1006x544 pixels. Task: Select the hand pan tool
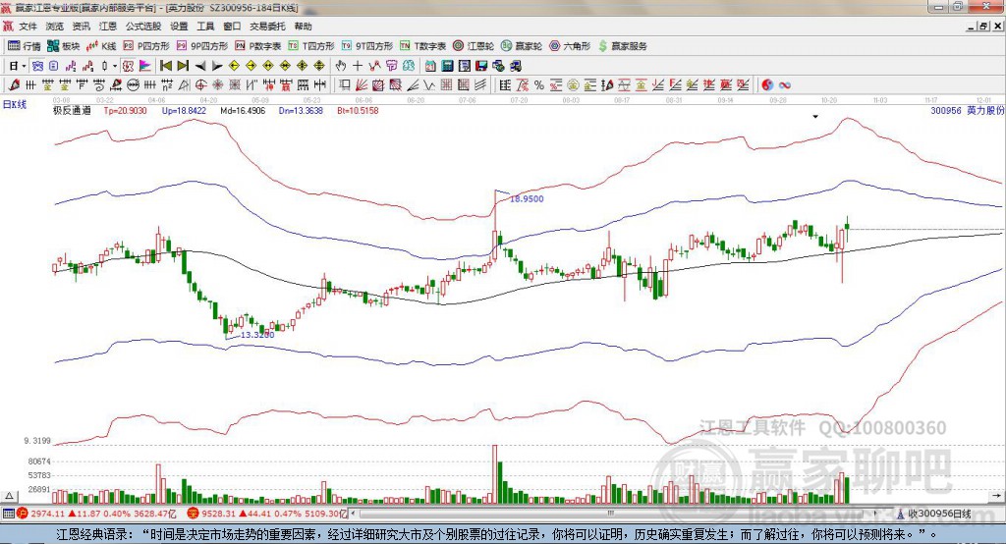[341, 66]
